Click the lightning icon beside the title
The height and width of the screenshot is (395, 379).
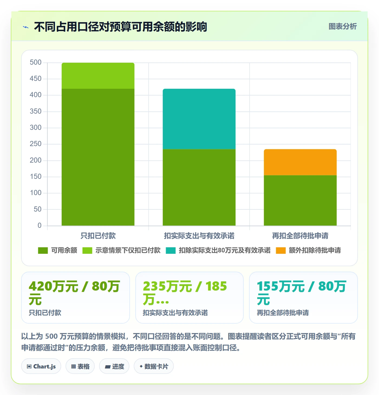click(x=26, y=27)
